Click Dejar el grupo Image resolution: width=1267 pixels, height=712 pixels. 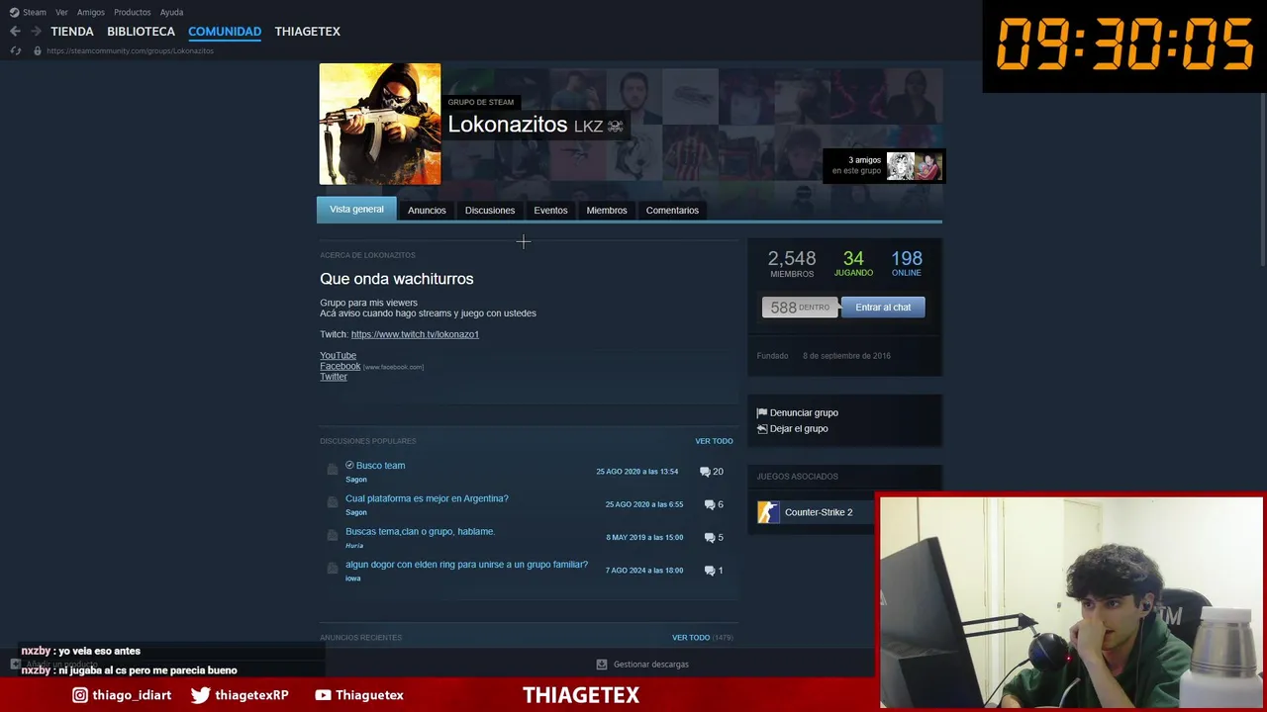pos(799,428)
